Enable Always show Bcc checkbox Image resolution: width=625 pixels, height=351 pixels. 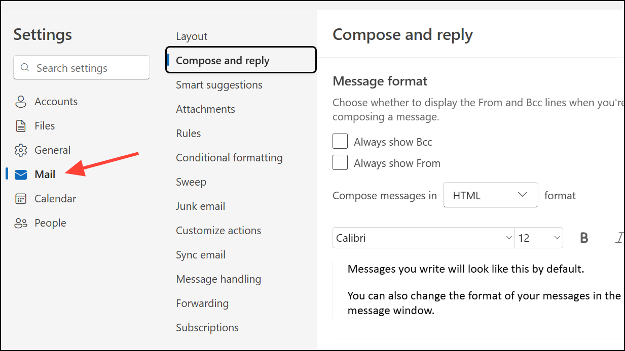pyautogui.click(x=340, y=142)
